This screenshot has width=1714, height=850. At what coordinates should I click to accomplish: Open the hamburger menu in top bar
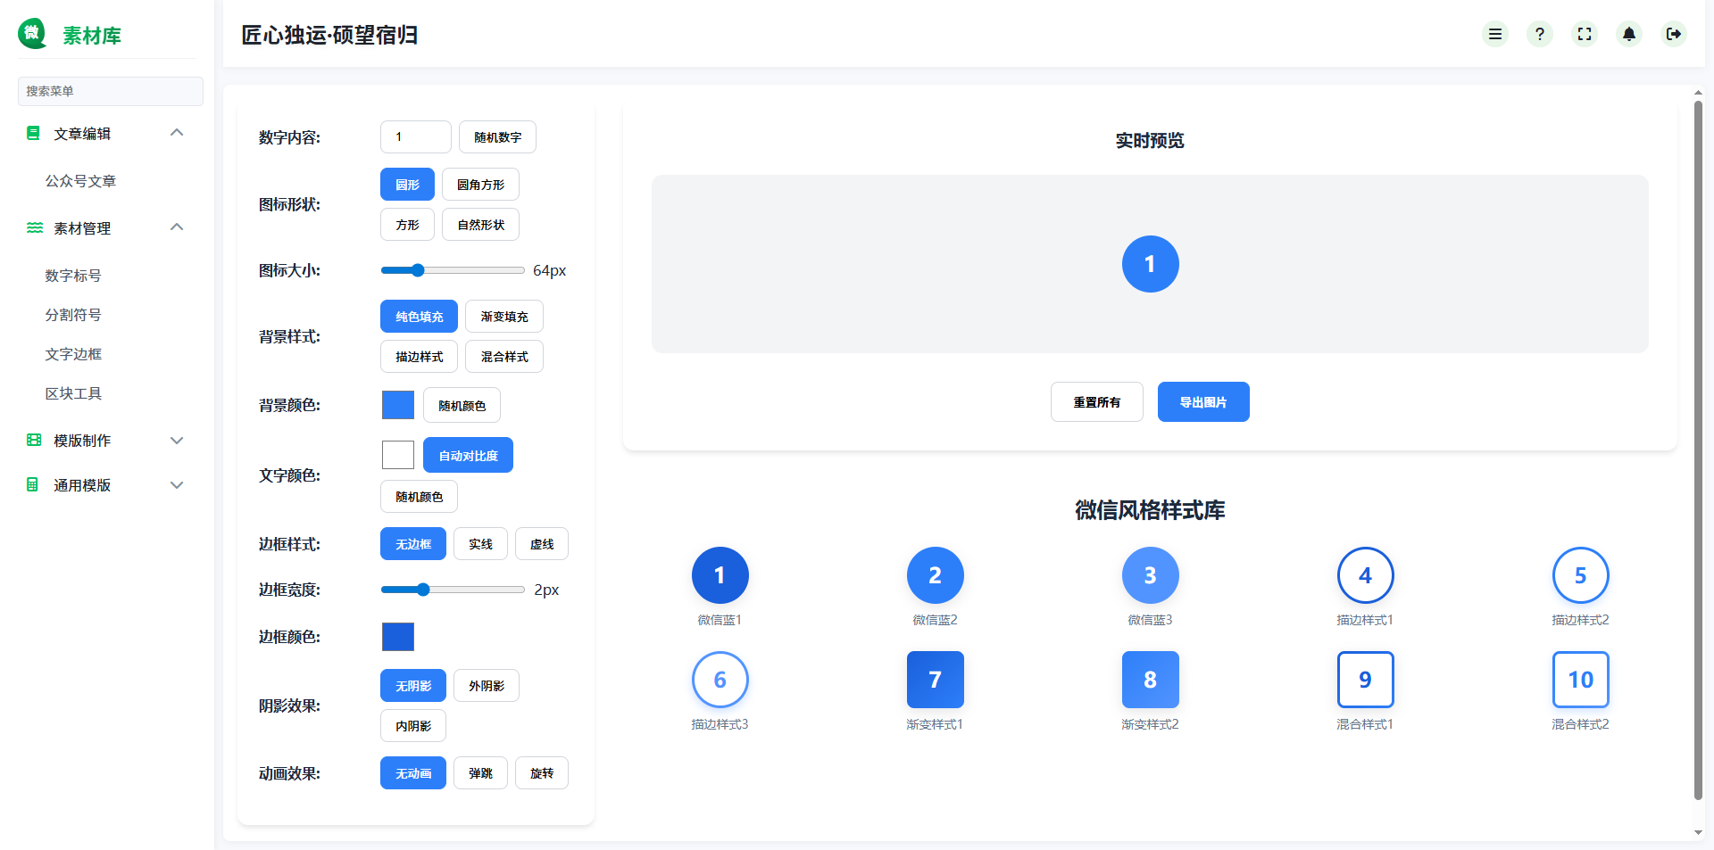pyautogui.click(x=1495, y=34)
